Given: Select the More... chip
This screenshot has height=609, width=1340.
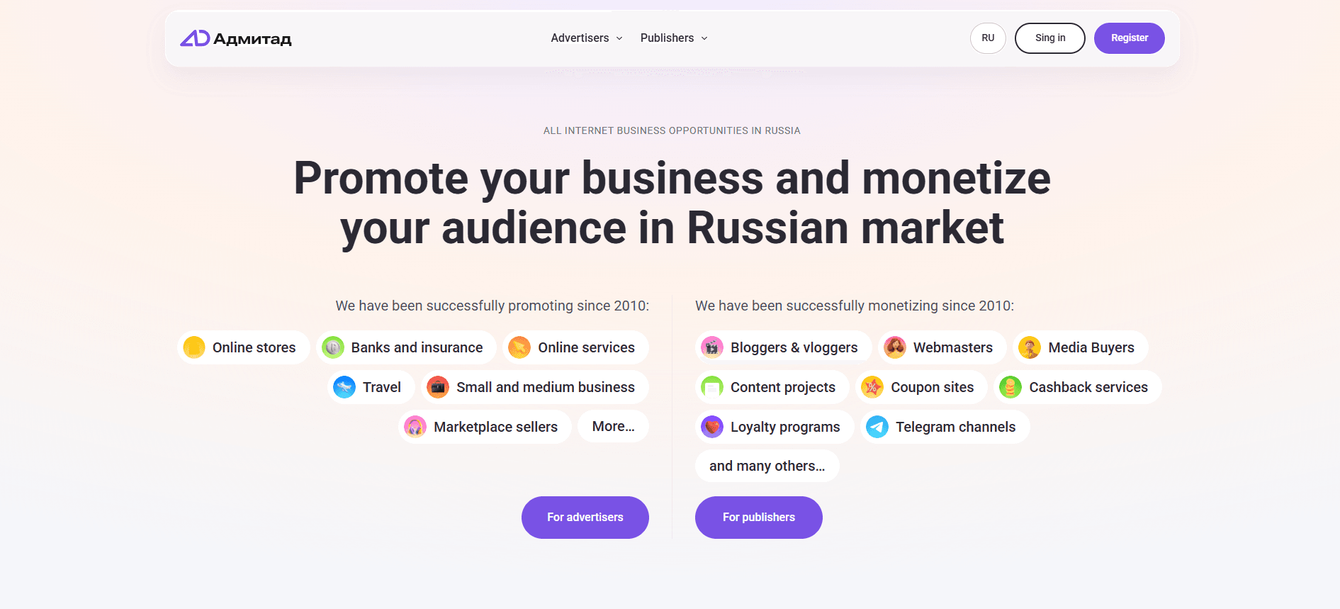Looking at the screenshot, I should tap(613, 427).
